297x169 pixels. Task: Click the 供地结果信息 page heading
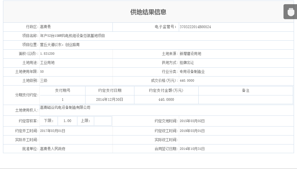[148, 12]
